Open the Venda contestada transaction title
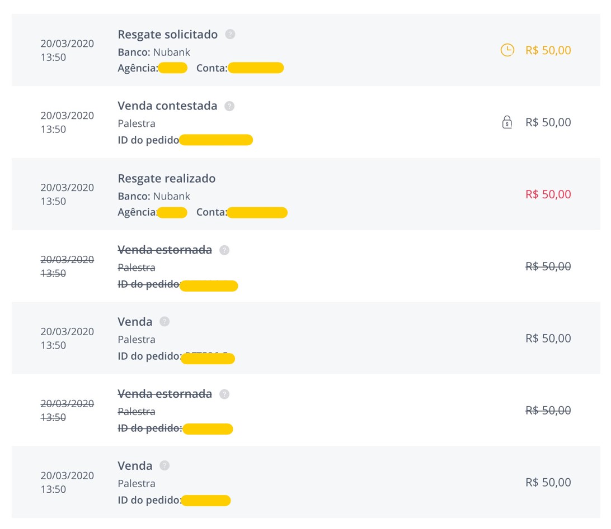 coord(167,106)
